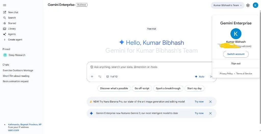
Task: Click the Library icon in sidebar
Action: [x=5, y=29]
